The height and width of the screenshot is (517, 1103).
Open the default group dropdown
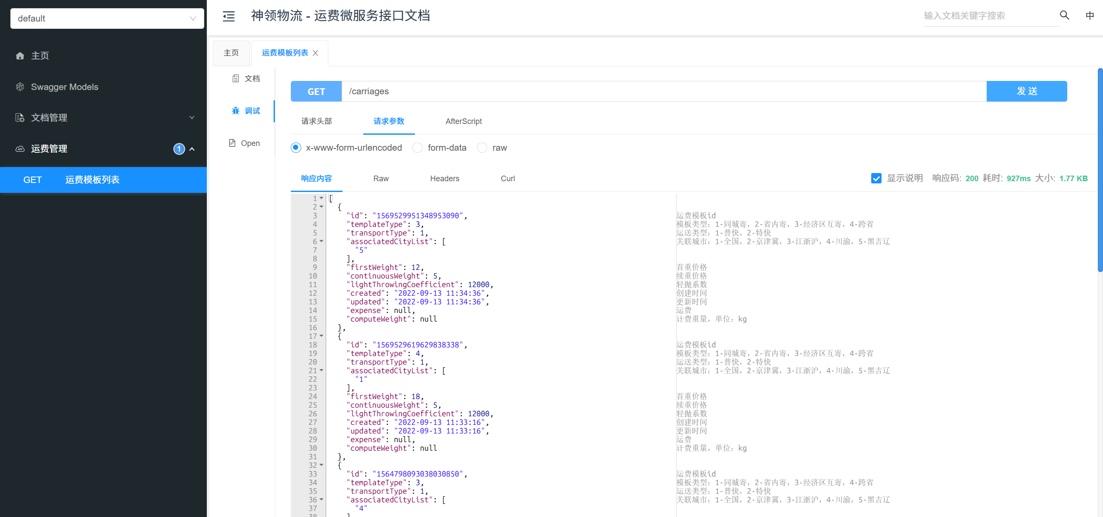(x=107, y=19)
